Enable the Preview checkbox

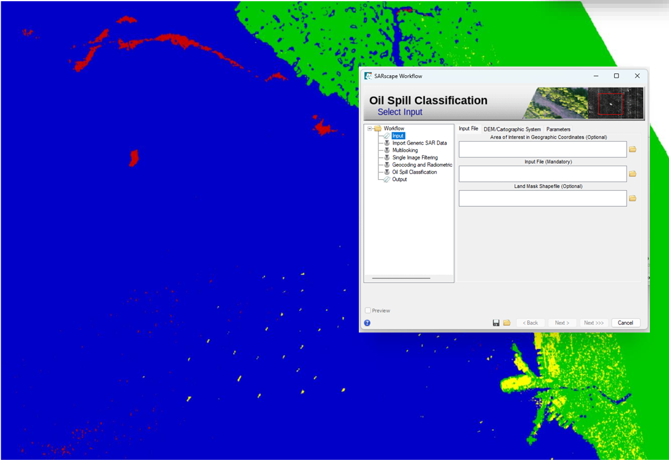tap(368, 310)
